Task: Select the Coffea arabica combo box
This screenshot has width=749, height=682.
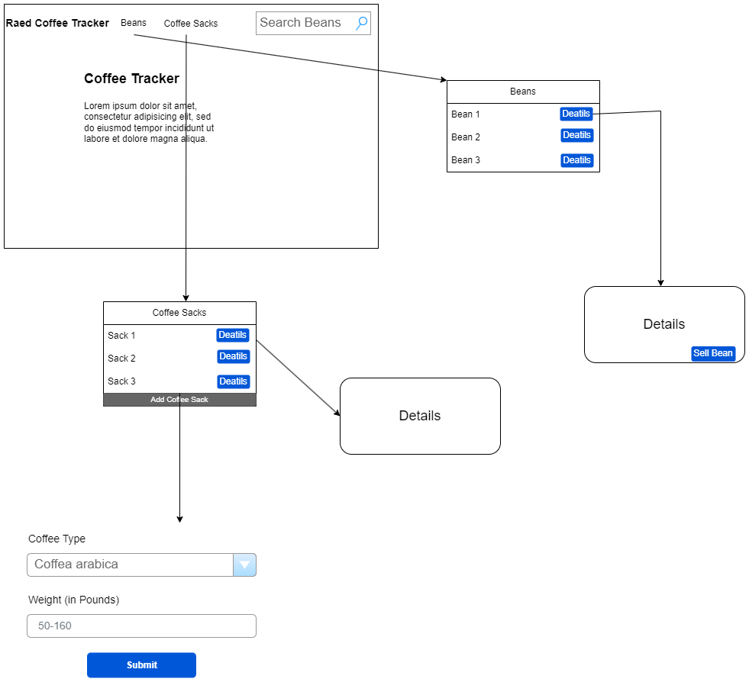Action: 130,565
